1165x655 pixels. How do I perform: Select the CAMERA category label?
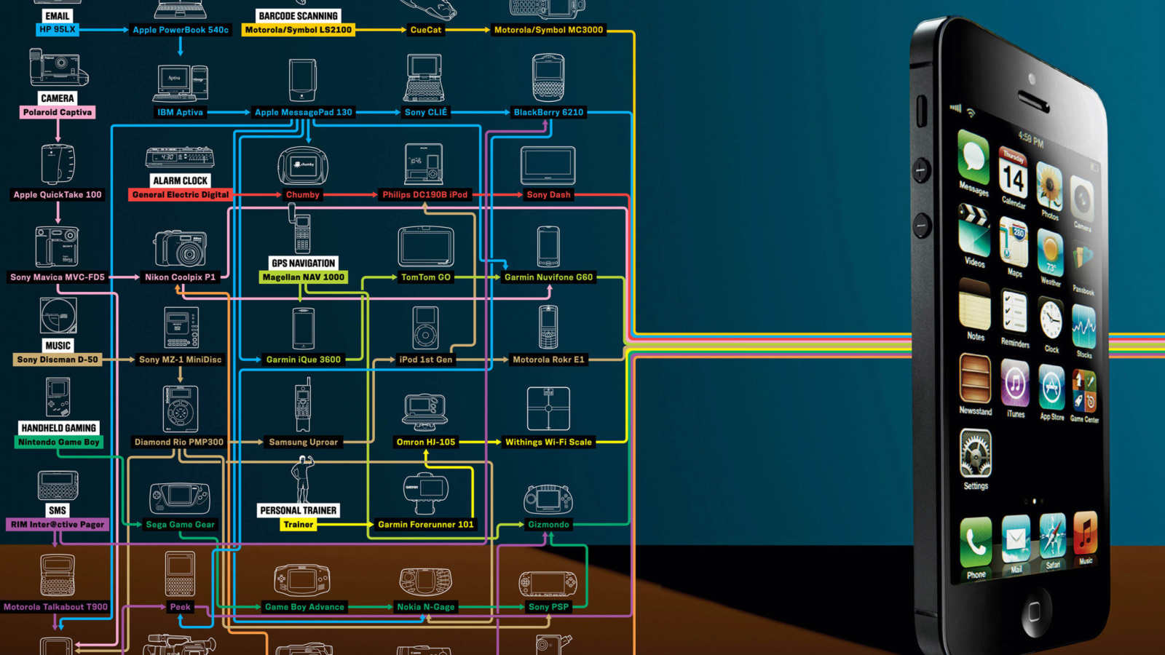(x=58, y=98)
